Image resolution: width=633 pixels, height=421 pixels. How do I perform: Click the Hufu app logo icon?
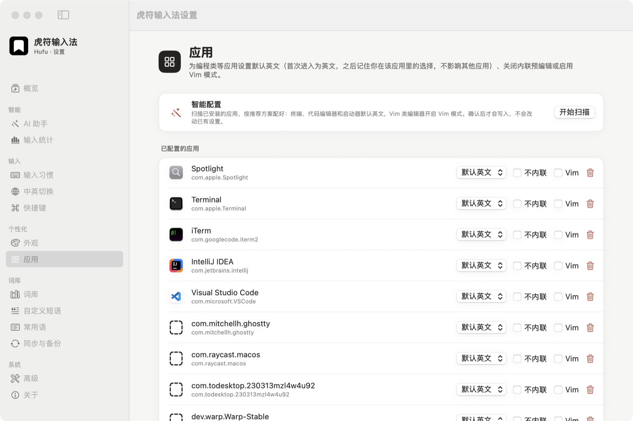pyautogui.click(x=19, y=46)
